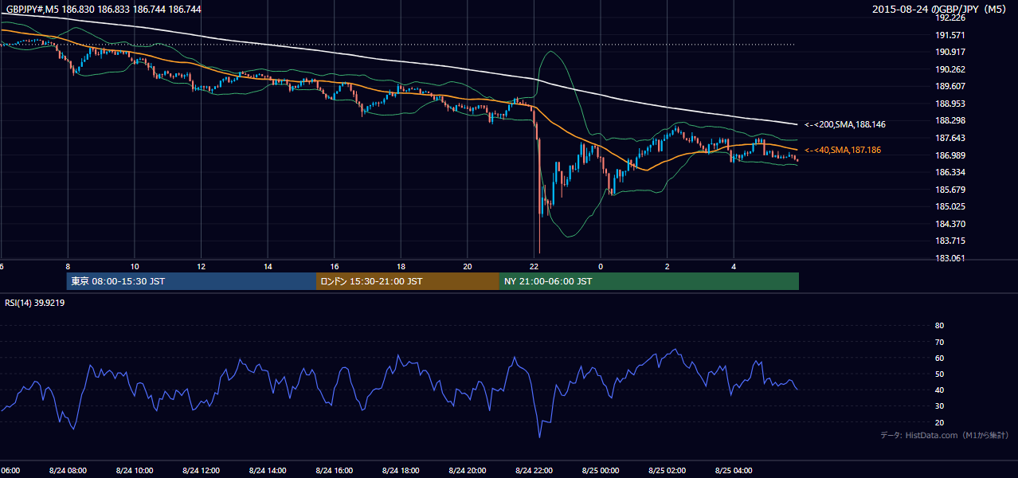Screen dimensions: 1018x478
Task: Click the RSI scale value 70
Action: [x=939, y=343]
